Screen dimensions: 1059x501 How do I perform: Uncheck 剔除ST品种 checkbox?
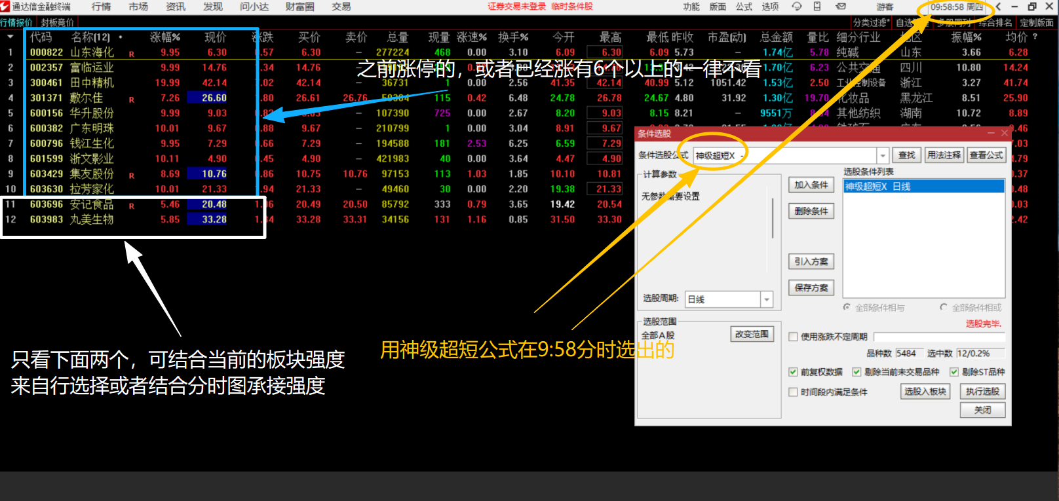954,372
